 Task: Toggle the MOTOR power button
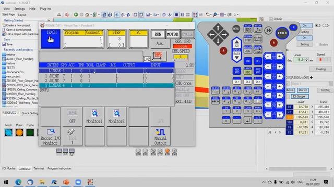pyautogui.click(x=172, y=34)
